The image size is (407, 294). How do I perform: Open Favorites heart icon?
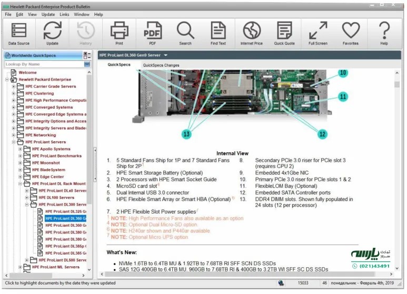351,34
